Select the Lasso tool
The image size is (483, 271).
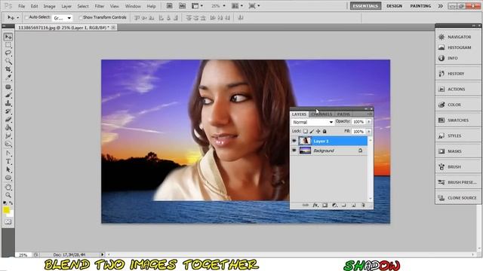pyautogui.click(x=8, y=53)
